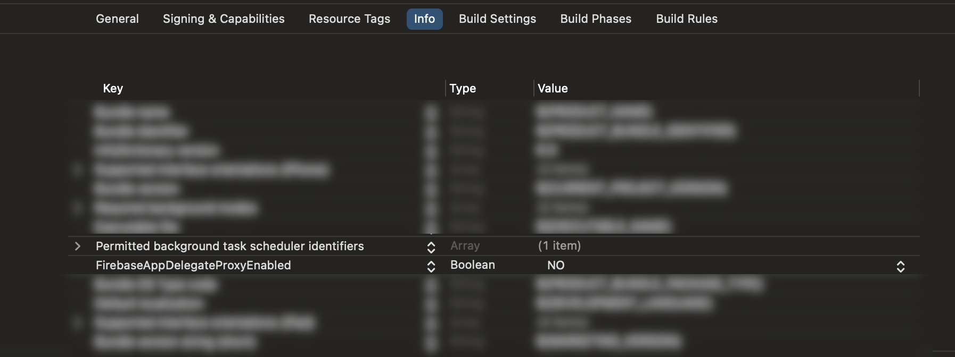Click the NO value of FirebaseAppDelegateProxyEnabled
Screen dimensions: 955x357
(x=556, y=265)
